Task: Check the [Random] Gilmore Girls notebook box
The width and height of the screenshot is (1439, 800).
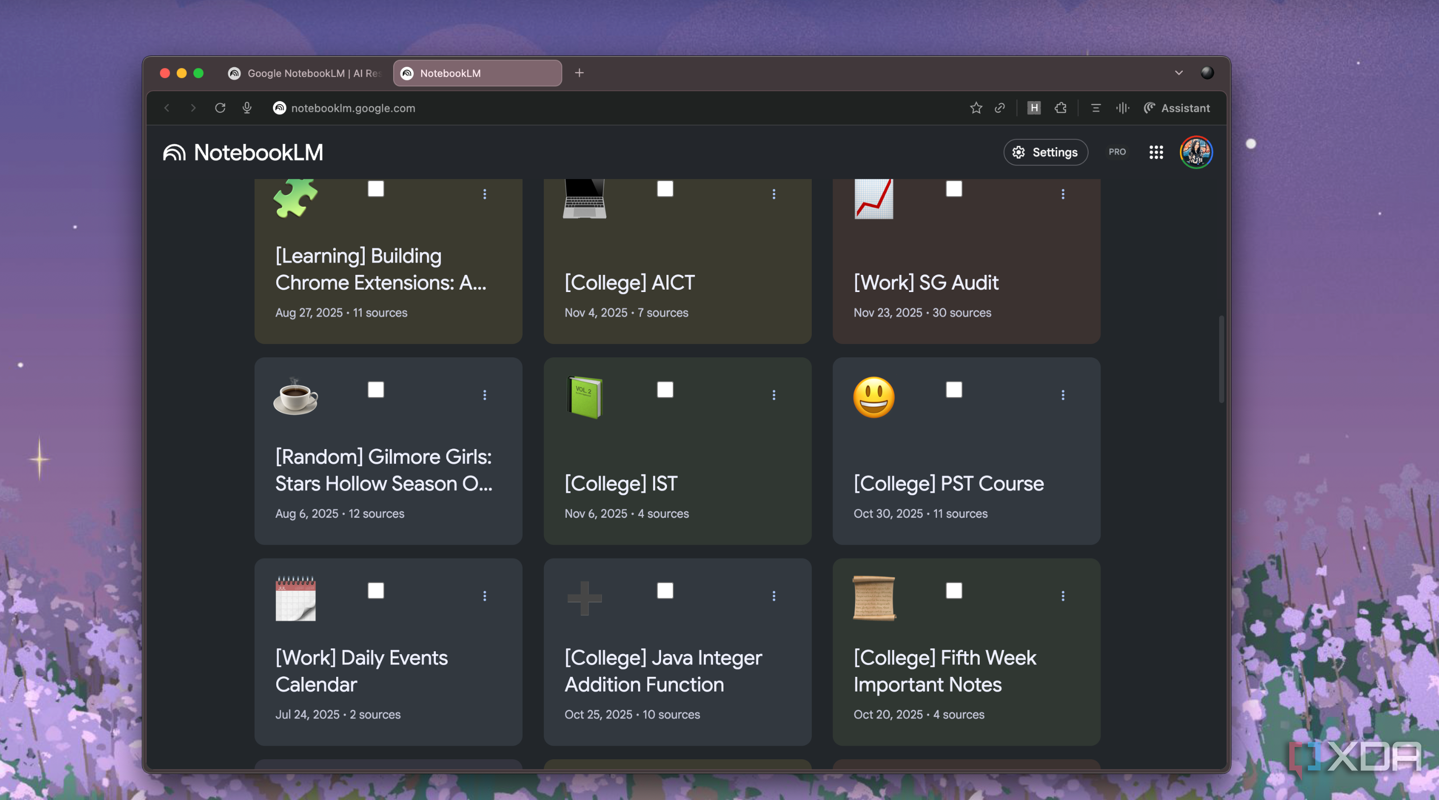Action: (376, 389)
